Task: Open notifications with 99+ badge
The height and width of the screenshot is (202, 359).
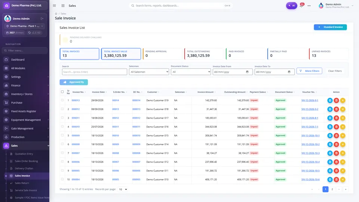Action: (302, 5)
